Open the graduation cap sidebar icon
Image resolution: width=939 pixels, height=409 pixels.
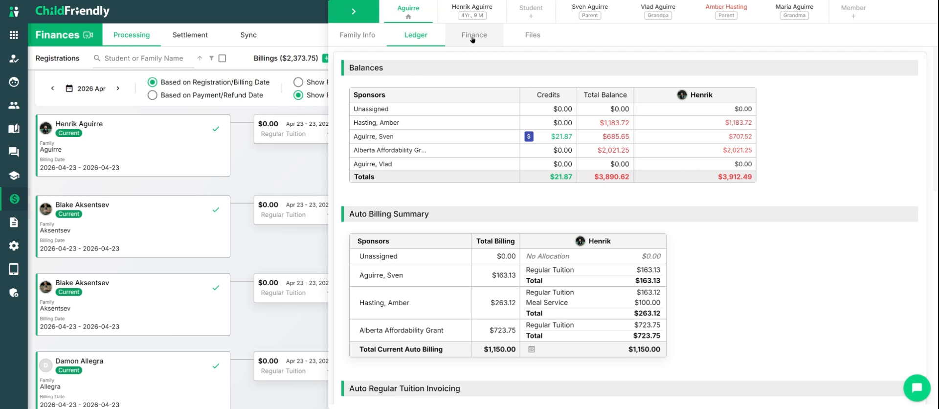14,176
